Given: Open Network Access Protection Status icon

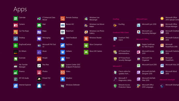Looking at the screenshot, I should coord(115,86).
